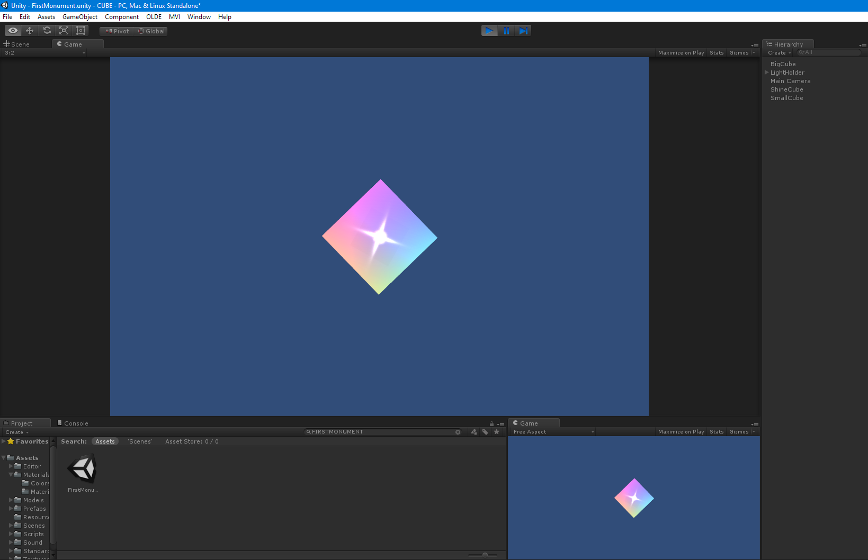Select the Rotate tool
Image resolution: width=868 pixels, height=560 pixels.
pyautogui.click(x=47, y=31)
